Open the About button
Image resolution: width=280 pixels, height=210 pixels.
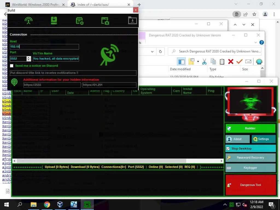tap(238, 139)
